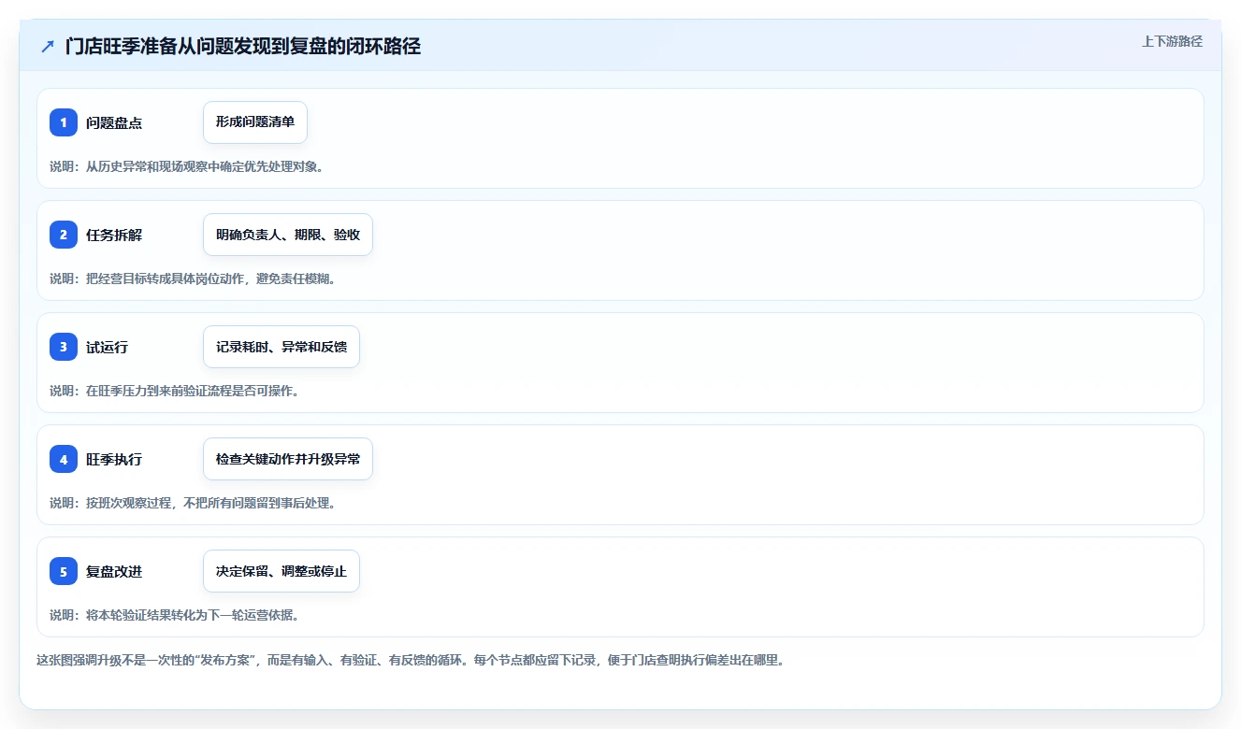Click the step 1 number badge
Screen dimensions: 1241x729
click(64, 122)
